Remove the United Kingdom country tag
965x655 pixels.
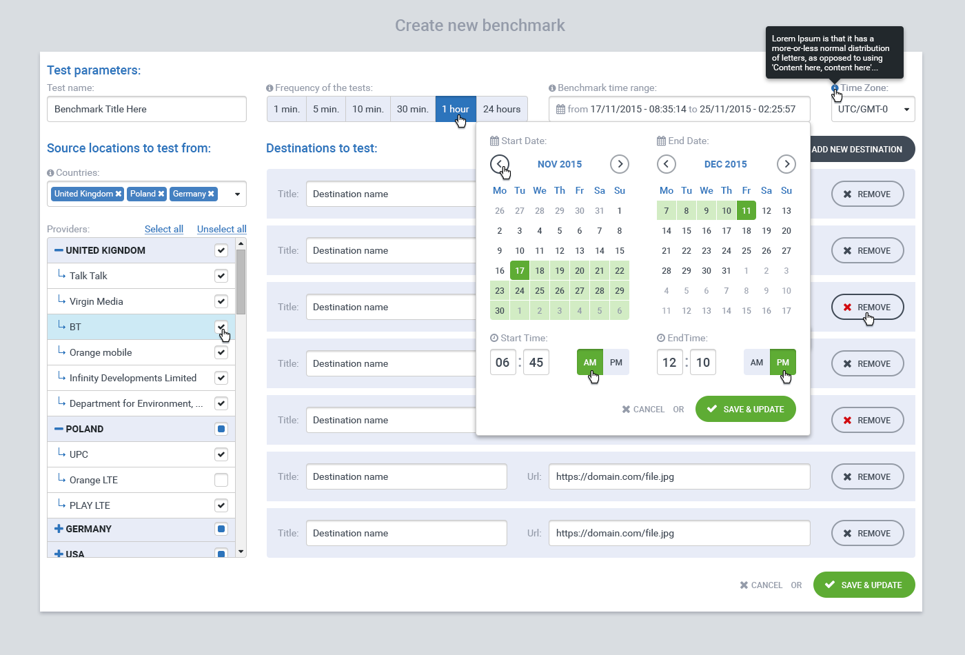[119, 194]
